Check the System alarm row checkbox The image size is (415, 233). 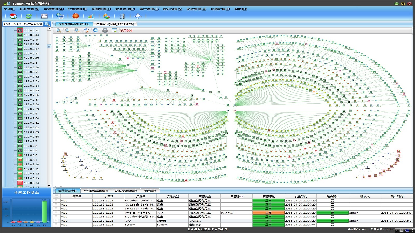coord(56,224)
